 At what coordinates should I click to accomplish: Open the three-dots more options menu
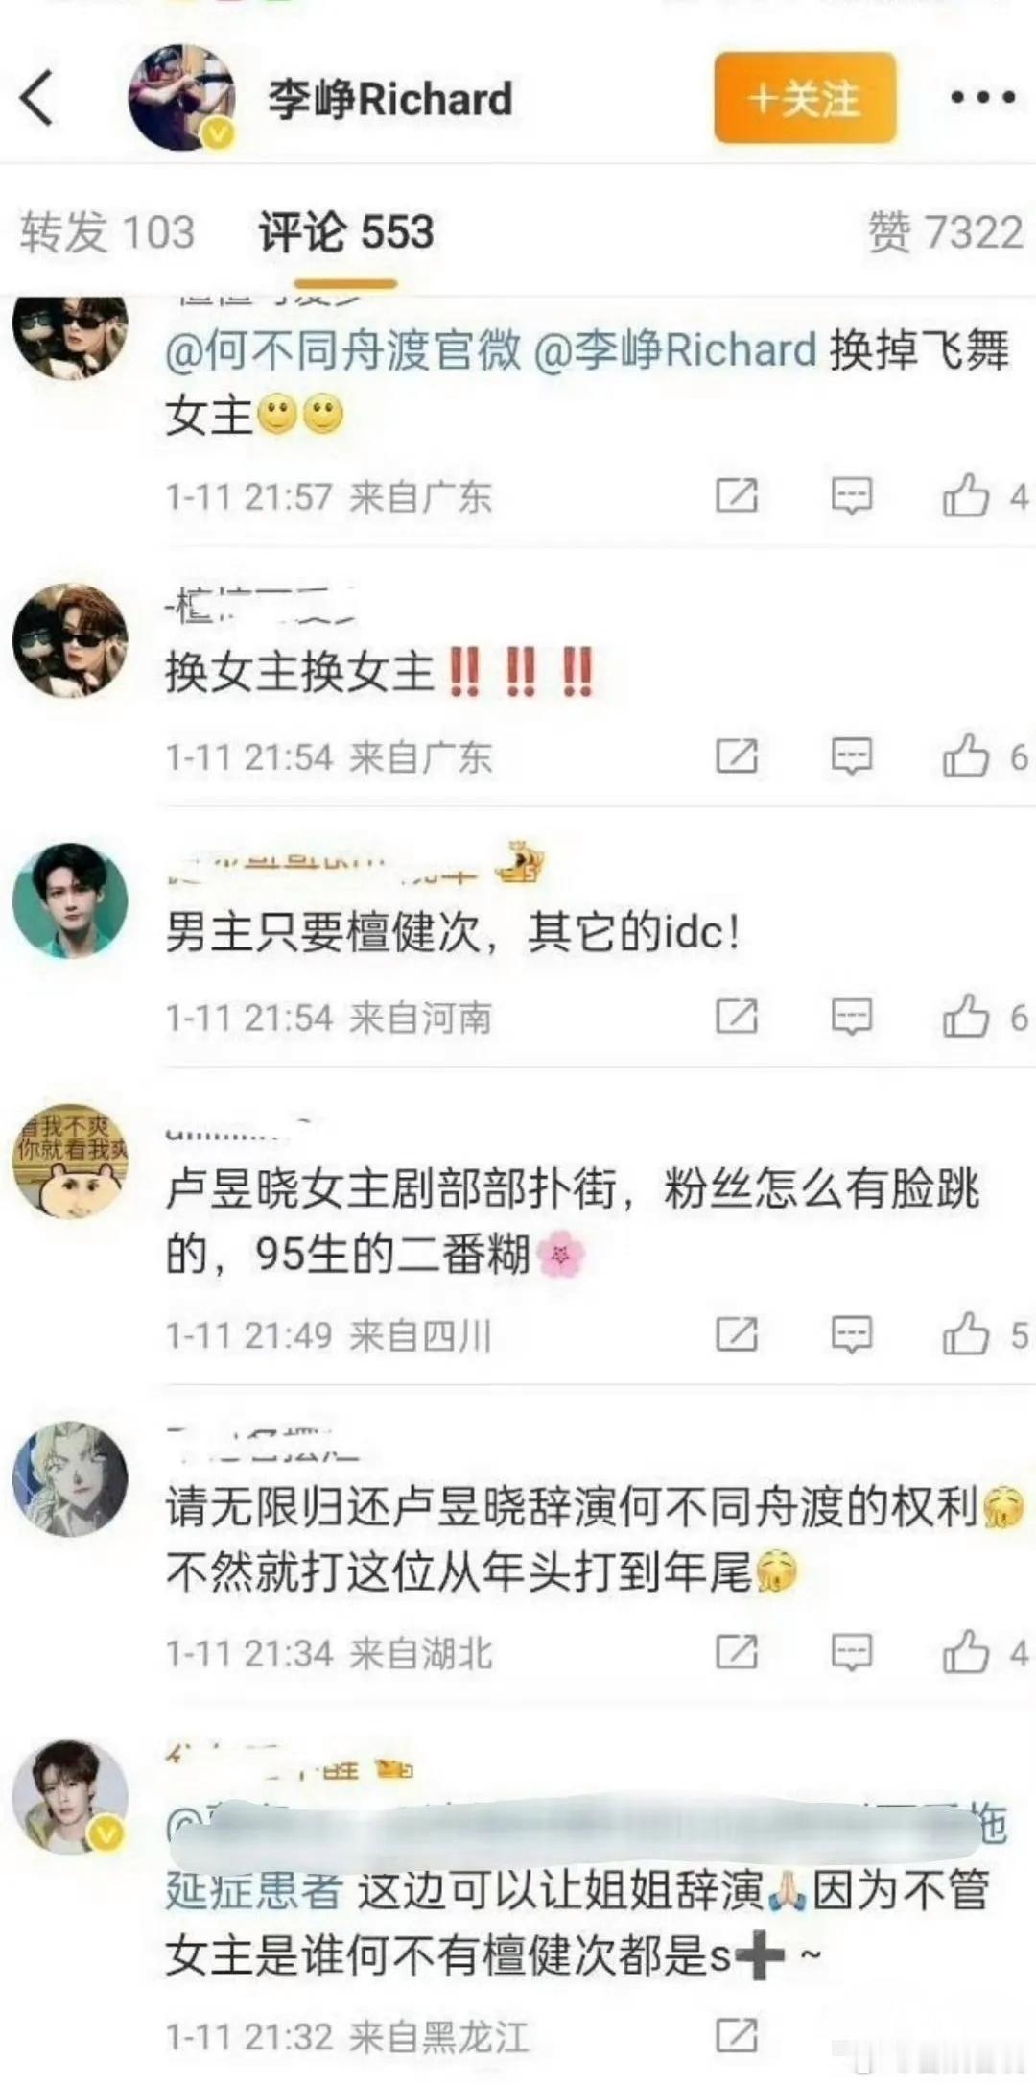point(982,98)
